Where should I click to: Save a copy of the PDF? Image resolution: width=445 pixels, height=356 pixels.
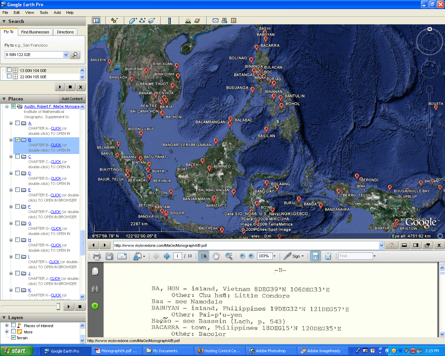pyautogui.click(x=109, y=256)
